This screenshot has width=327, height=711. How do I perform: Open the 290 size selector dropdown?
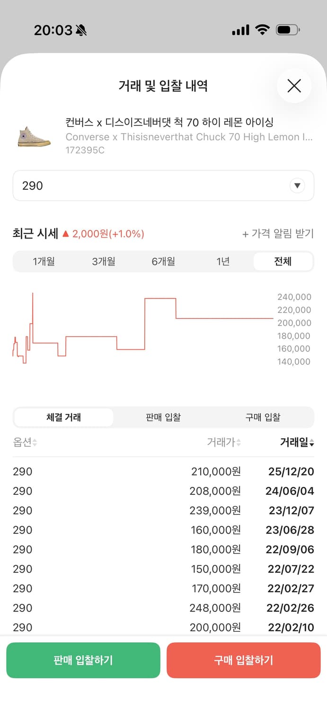click(163, 185)
